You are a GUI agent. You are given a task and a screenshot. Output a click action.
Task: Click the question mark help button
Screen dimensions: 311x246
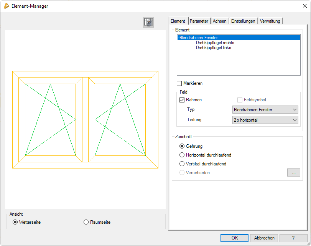coord(293,238)
